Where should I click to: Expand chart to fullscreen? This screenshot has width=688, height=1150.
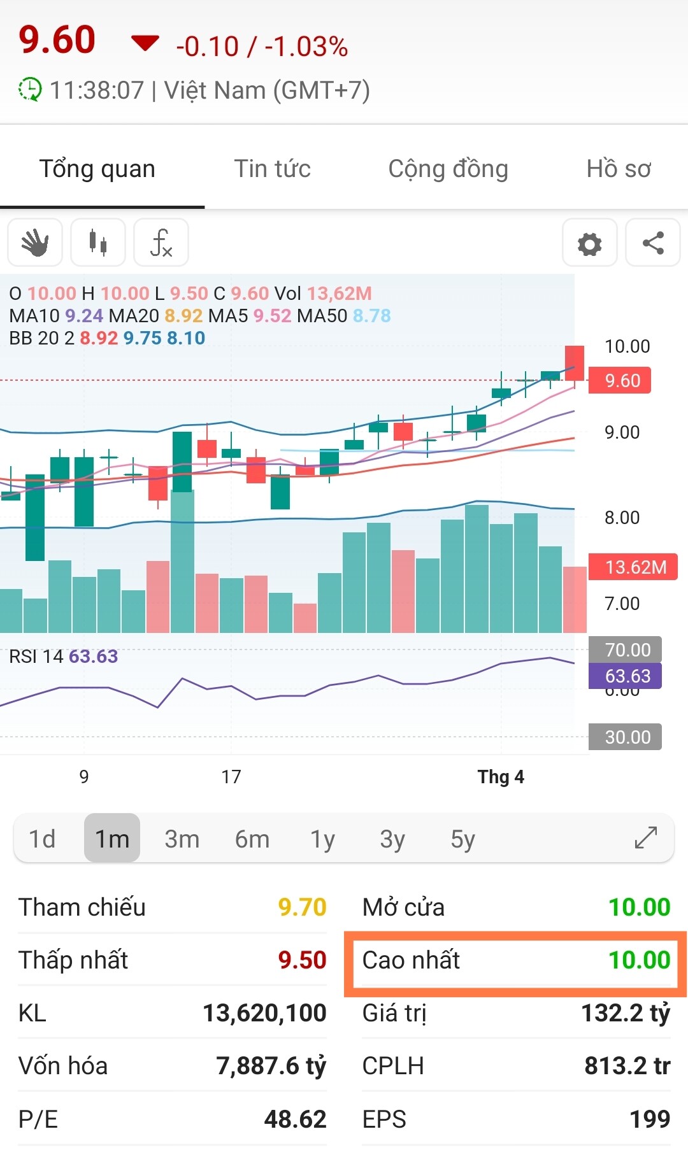click(x=645, y=838)
